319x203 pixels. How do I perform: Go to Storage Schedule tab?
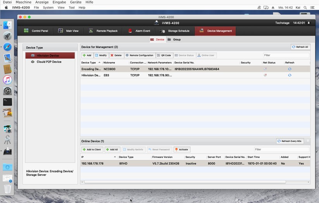[175, 31]
